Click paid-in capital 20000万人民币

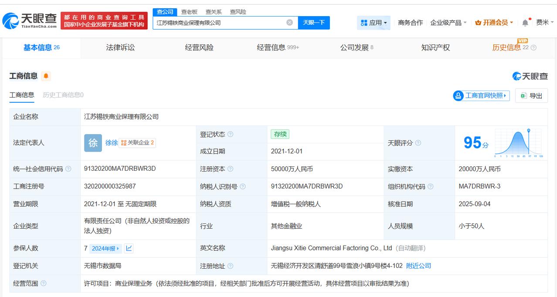(x=479, y=169)
